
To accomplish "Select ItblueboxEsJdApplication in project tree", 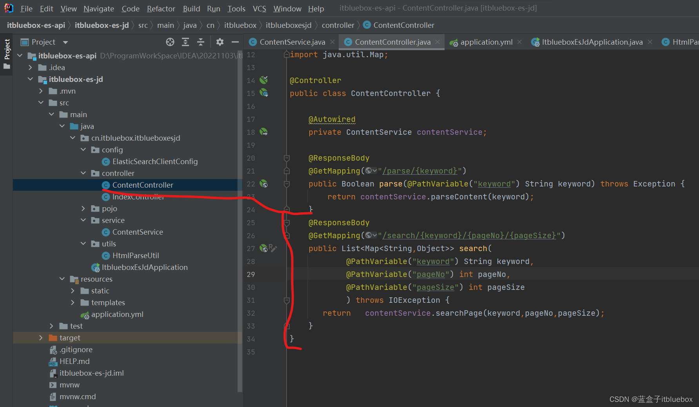I will 145,267.
